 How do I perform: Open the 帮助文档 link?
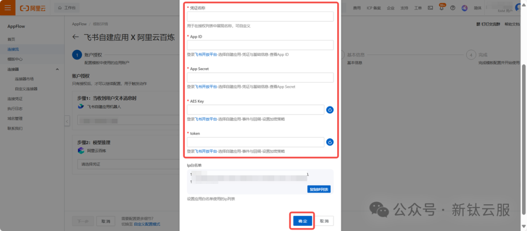tap(512, 24)
